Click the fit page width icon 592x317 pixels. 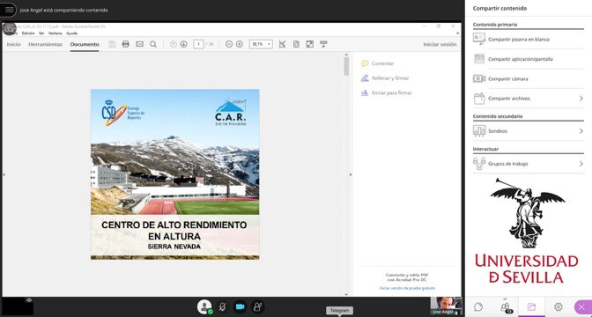point(282,44)
